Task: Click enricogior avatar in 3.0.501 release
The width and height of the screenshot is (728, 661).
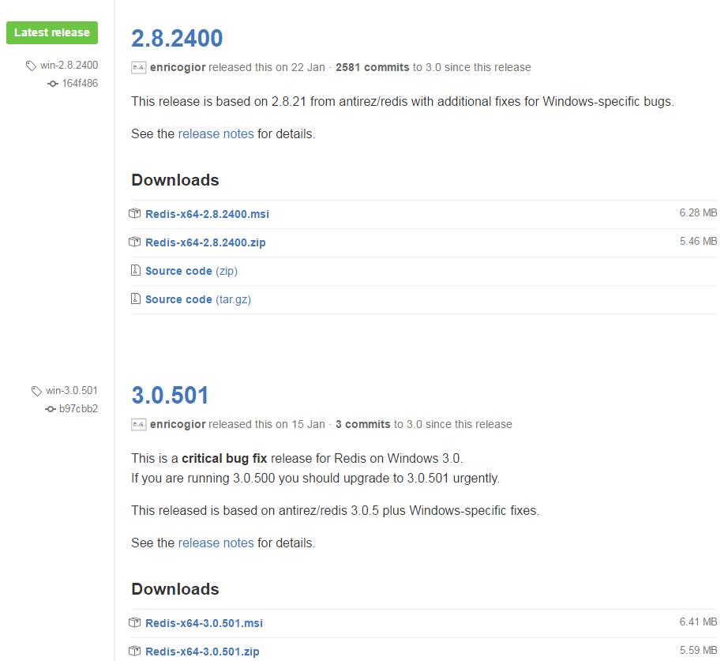Action: coord(139,425)
